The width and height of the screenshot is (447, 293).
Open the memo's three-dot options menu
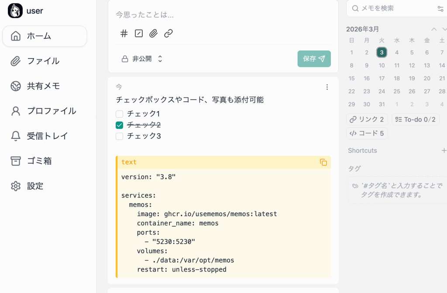[x=327, y=87]
